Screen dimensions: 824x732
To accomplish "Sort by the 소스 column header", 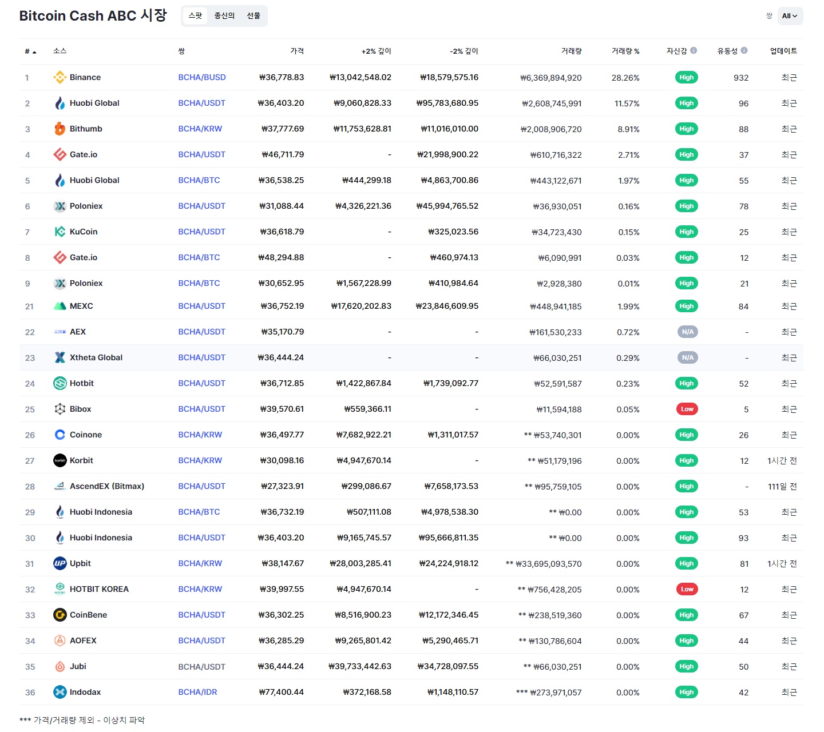I will 60,51.
